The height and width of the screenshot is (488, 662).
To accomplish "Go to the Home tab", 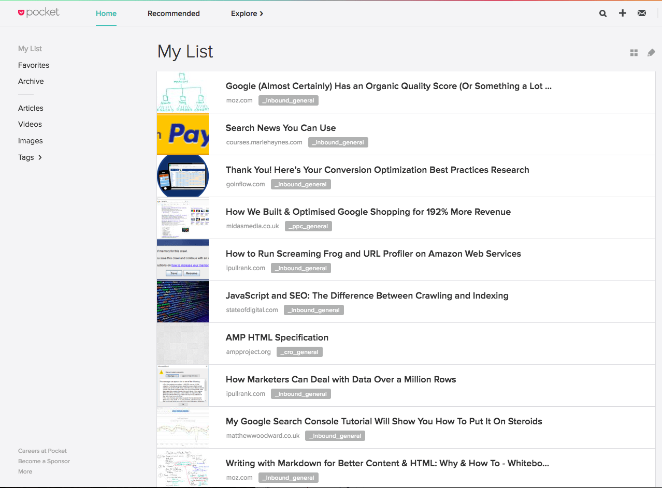I will click(106, 13).
